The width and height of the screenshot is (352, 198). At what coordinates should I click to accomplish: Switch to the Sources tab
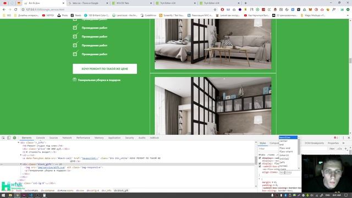pos(53,137)
